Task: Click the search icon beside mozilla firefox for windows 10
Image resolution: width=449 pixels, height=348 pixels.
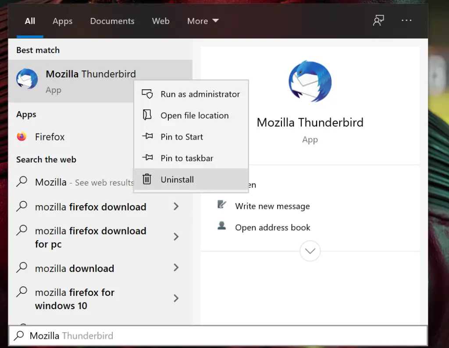Action: [x=22, y=292]
